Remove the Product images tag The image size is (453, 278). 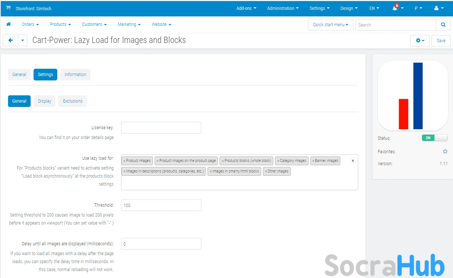(x=124, y=161)
